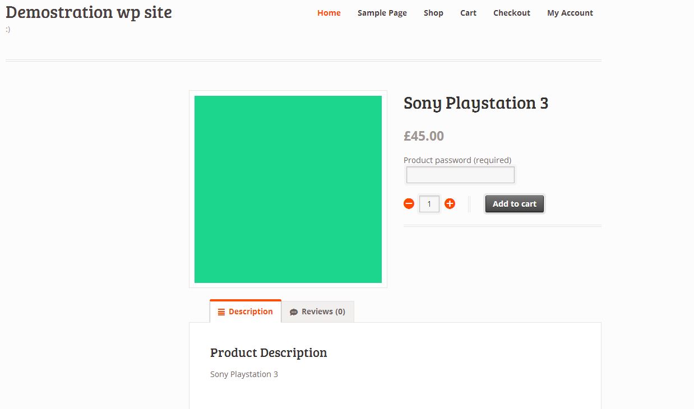694x409 pixels.
Task: Click the Sony Playstation 3 product title
Action: [475, 103]
